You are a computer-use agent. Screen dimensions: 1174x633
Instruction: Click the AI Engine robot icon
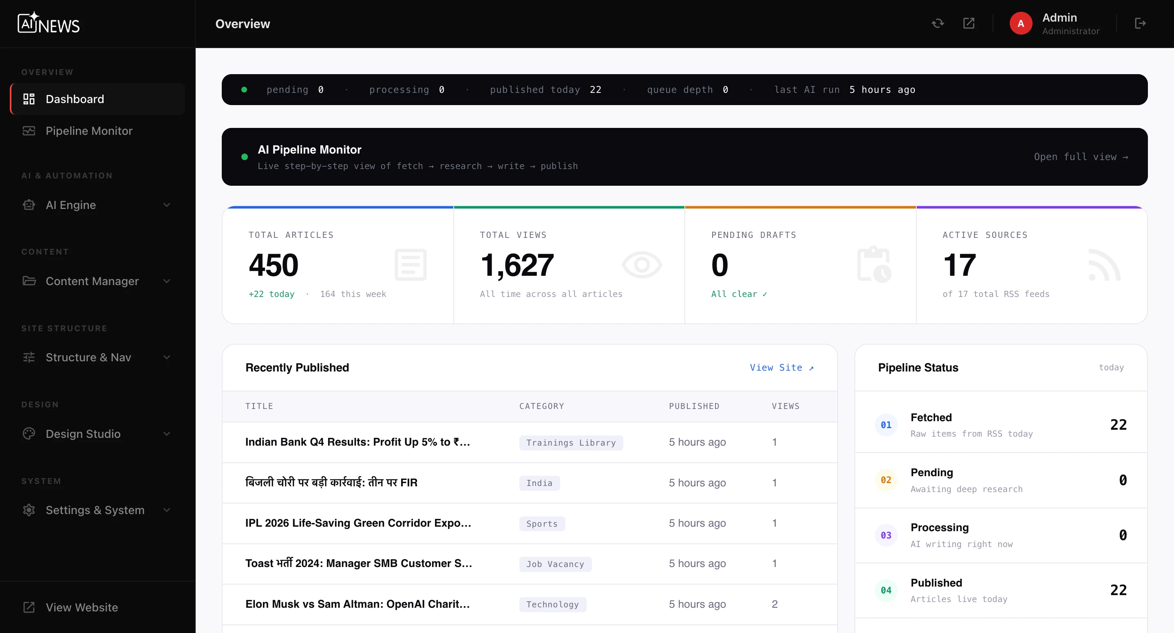click(x=29, y=205)
